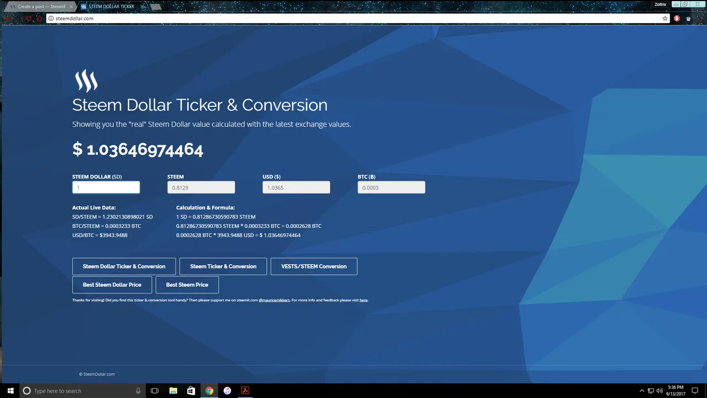The image size is (707, 398).
Task: Go back with the browser back arrow
Action: pyautogui.click(x=8, y=18)
